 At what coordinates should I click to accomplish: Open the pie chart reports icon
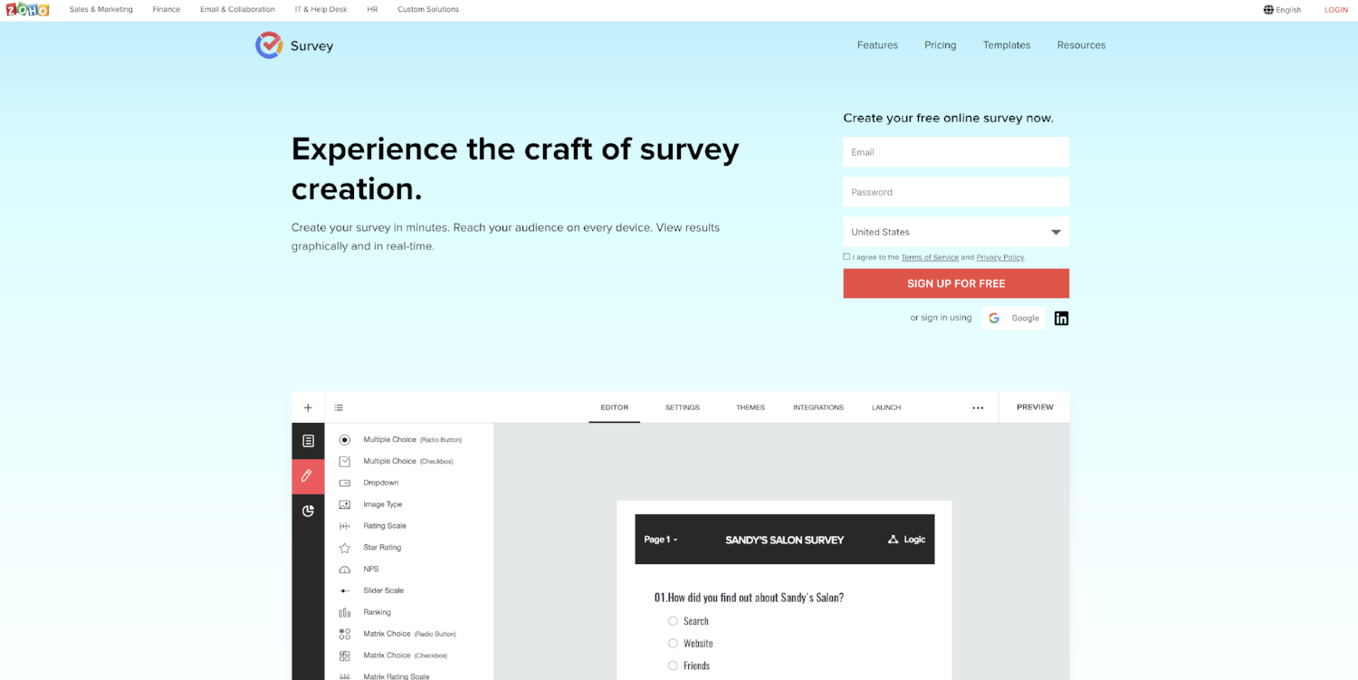coord(308,511)
